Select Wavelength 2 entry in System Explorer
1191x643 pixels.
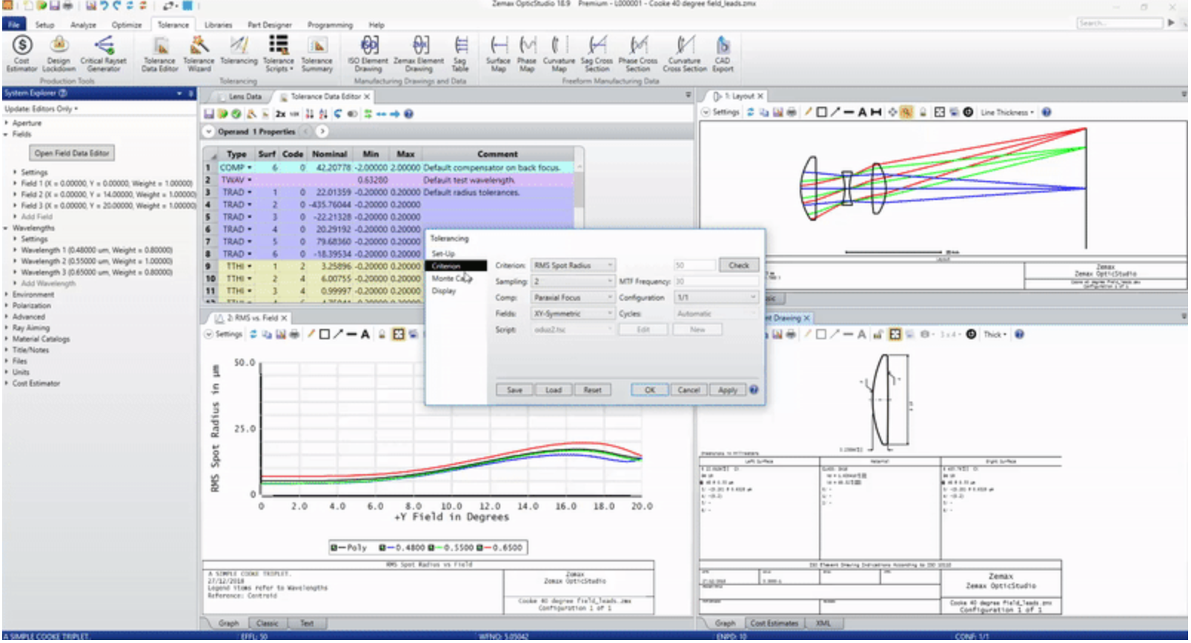pyautogui.click(x=96, y=261)
